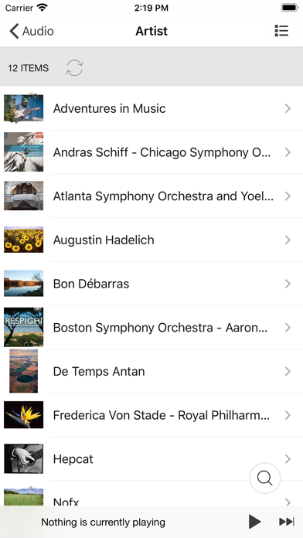Select artist Bon Débarras
Viewport: 303px width, 538px height.
[151, 284]
